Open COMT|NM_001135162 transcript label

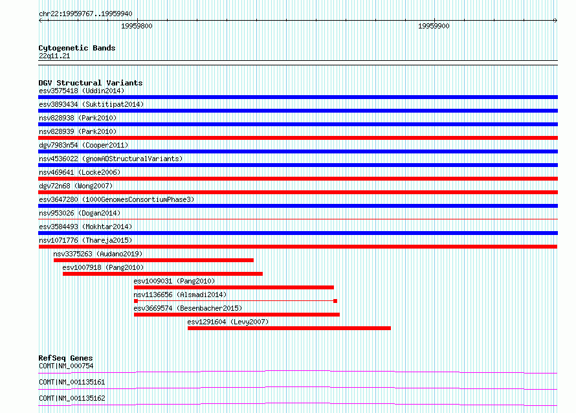pyautogui.click(x=72, y=398)
